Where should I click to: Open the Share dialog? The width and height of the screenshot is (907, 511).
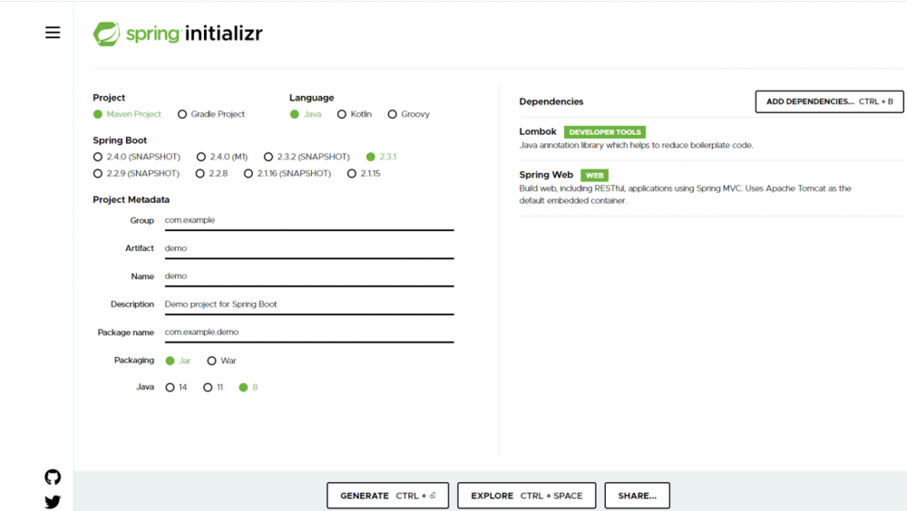[637, 496]
